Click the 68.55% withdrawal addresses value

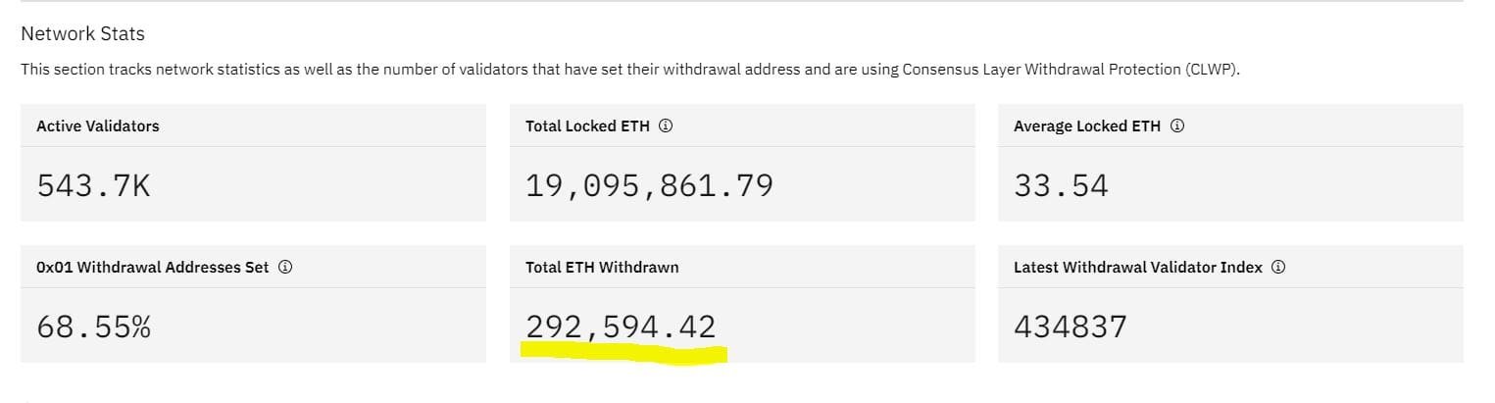point(93,327)
